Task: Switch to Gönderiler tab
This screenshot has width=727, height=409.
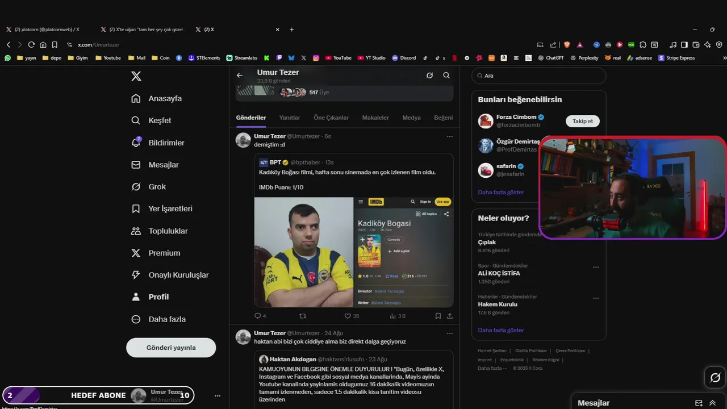Action: (251, 118)
